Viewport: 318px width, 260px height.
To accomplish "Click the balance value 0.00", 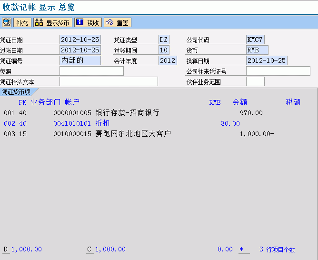I will (x=225, y=249).
